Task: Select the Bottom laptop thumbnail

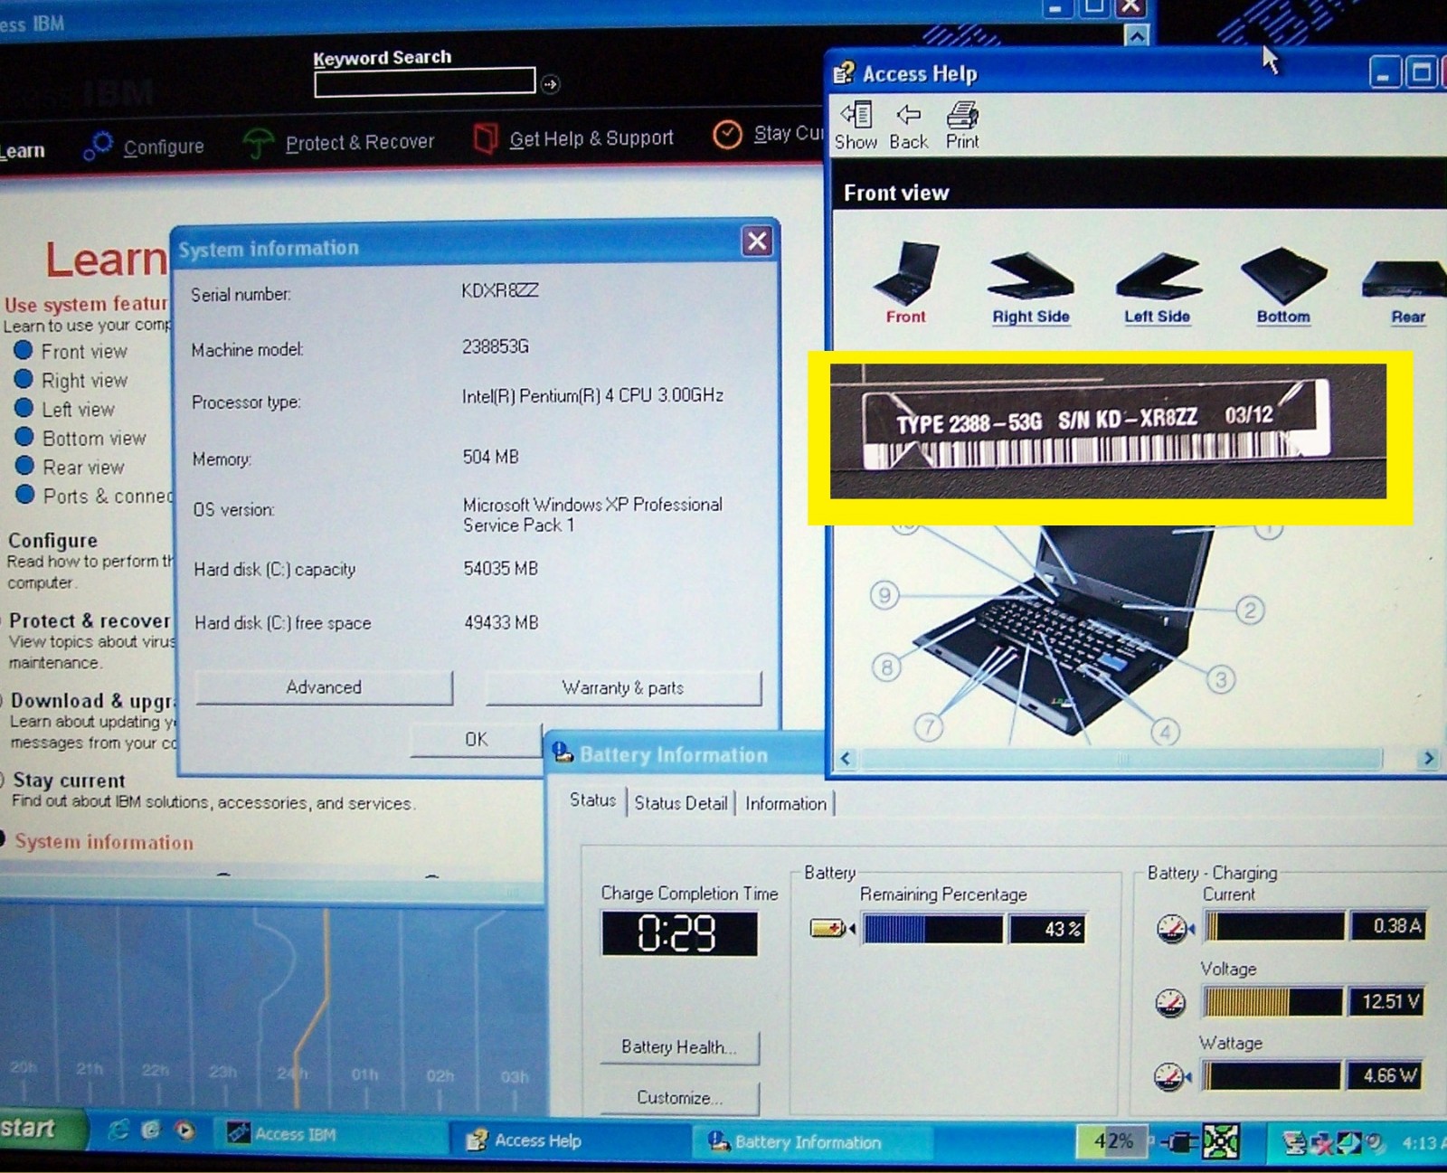Action: (x=1283, y=286)
